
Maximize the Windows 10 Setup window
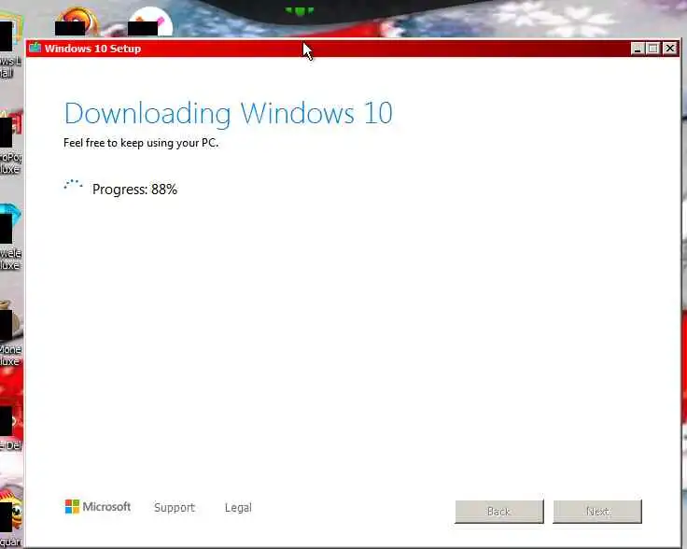[x=652, y=49]
